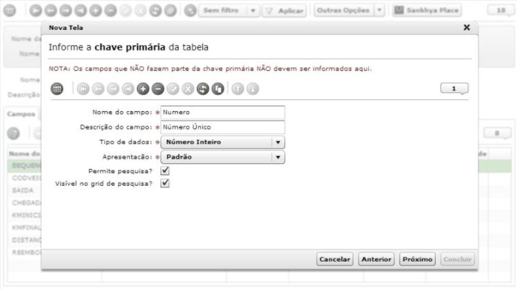Viewport: 517px width, 289px height.
Task: Duplicate the record with the copy icon
Action: (x=217, y=89)
